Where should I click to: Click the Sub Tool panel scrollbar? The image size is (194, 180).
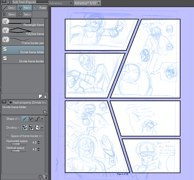(x=46, y=56)
